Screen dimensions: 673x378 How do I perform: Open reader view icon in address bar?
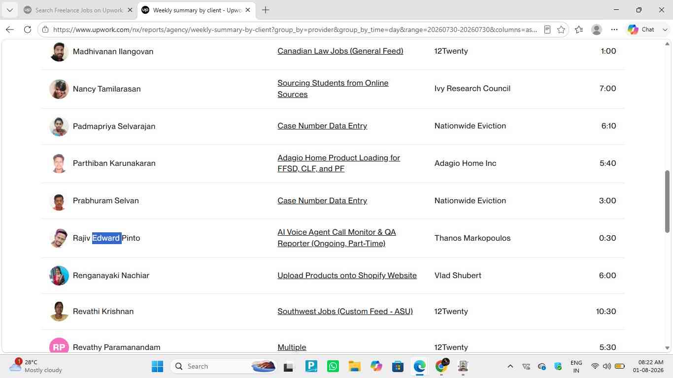tap(547, 30)
